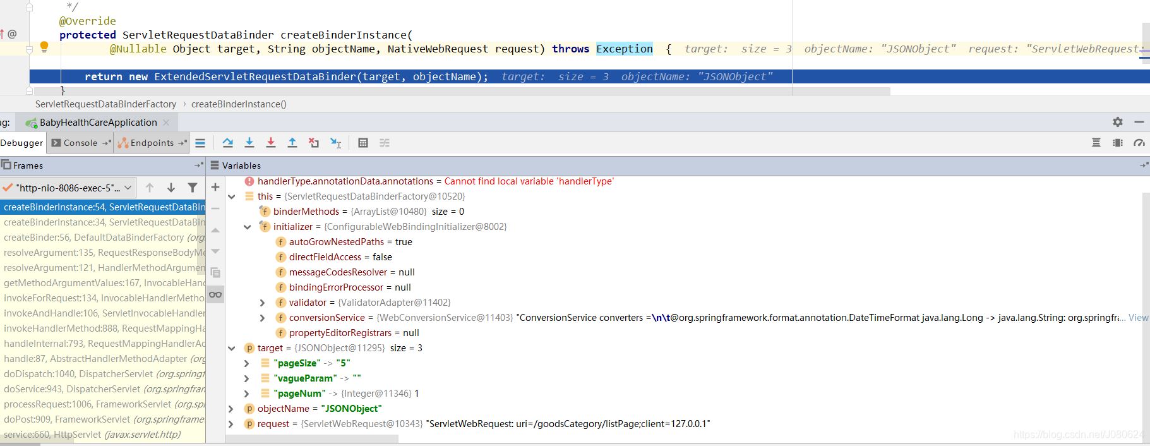Click the Step Out arrow icon
The image size is (1150, 446).
pos(292,143)
